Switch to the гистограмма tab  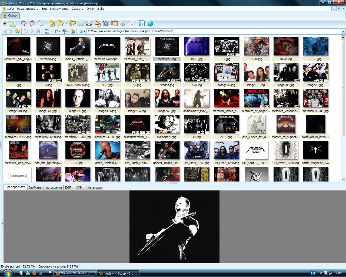[53, 187]
